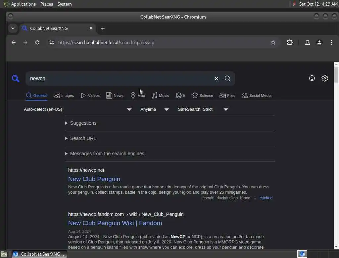Screen dimensions: 339x258
Task: Open the SafeSearch: Strict dropdown
Action: click(x=203, y=109)
